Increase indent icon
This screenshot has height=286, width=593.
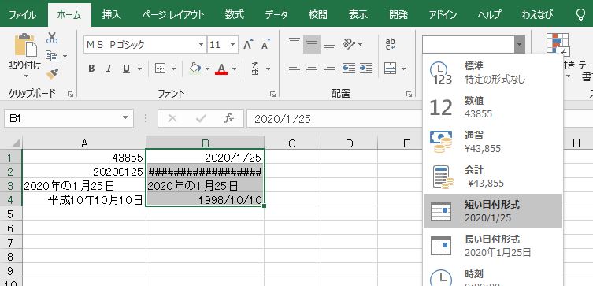pos(365,69)
